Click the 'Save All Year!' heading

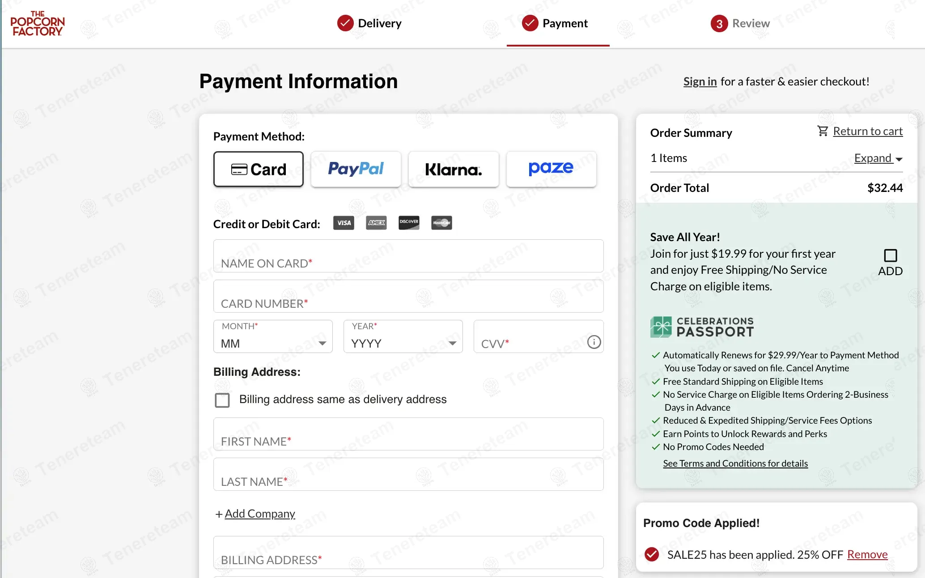click(685, 237)
